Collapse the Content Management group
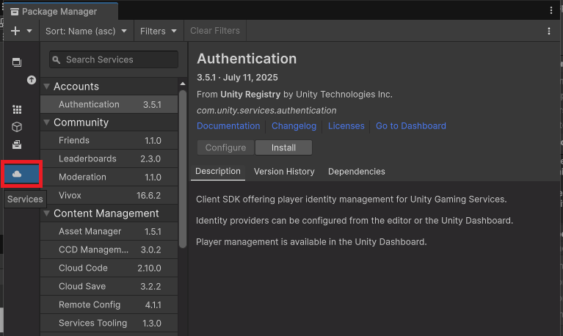This screenshot has width=563, height=336. coord(46,213)
